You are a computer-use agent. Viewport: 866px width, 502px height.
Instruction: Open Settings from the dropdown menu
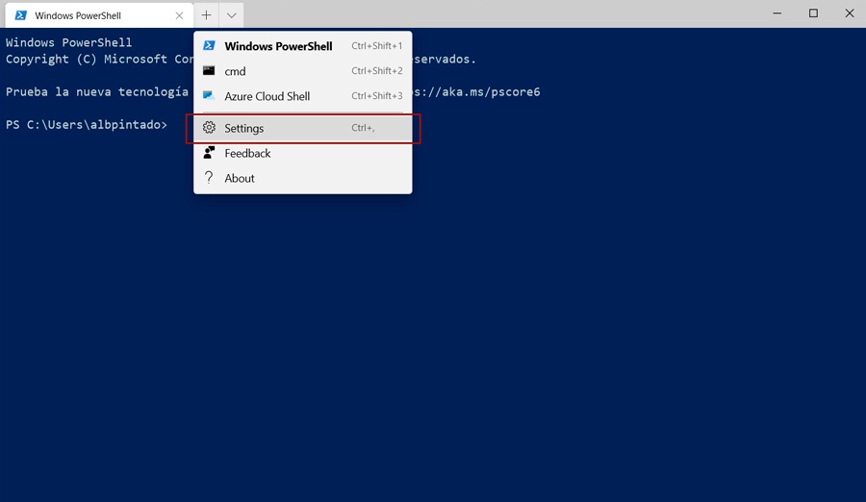[x=303, y=128]
